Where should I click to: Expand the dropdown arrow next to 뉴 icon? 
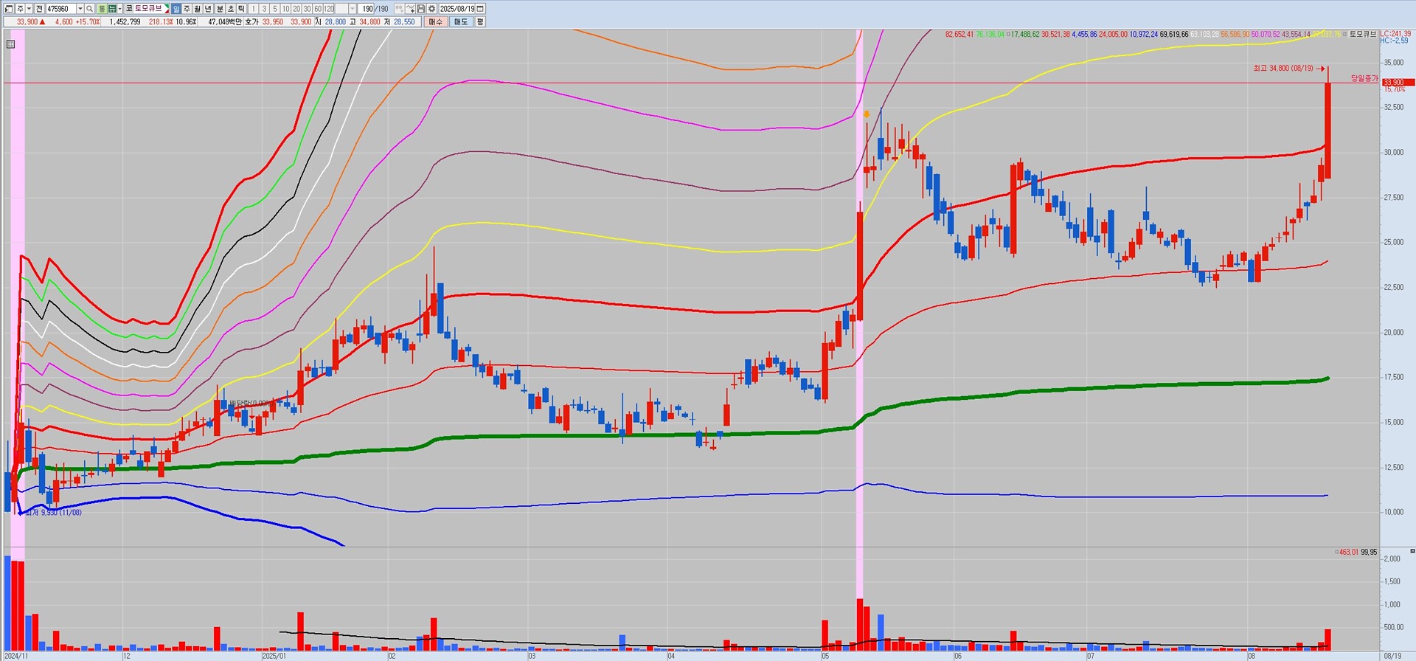coord(119,9)
